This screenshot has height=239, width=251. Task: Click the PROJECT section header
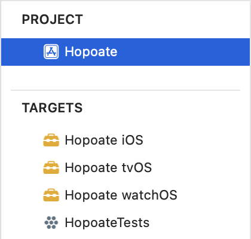tap(53, 20)
